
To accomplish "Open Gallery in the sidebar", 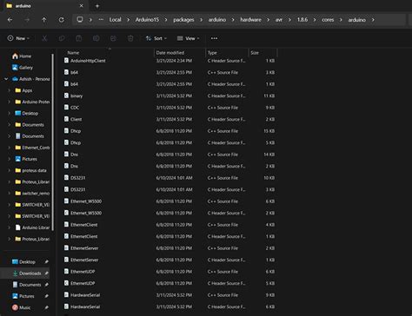I will point(23,68).
